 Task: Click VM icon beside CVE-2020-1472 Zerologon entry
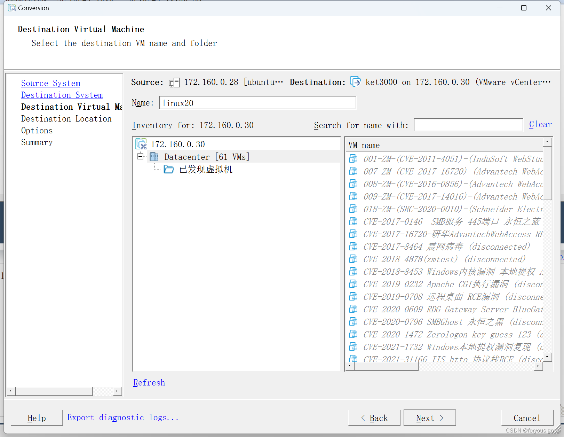tap(353, 334)
